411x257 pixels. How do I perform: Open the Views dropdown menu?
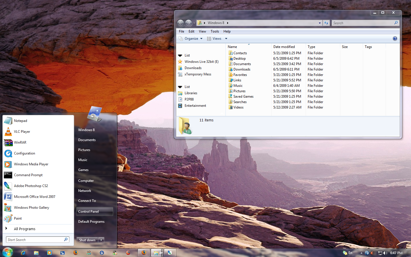click(x=217, y=38)
